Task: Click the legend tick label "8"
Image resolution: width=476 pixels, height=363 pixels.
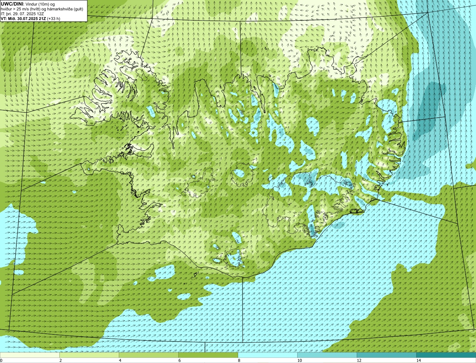Action: tap(239, 360)
